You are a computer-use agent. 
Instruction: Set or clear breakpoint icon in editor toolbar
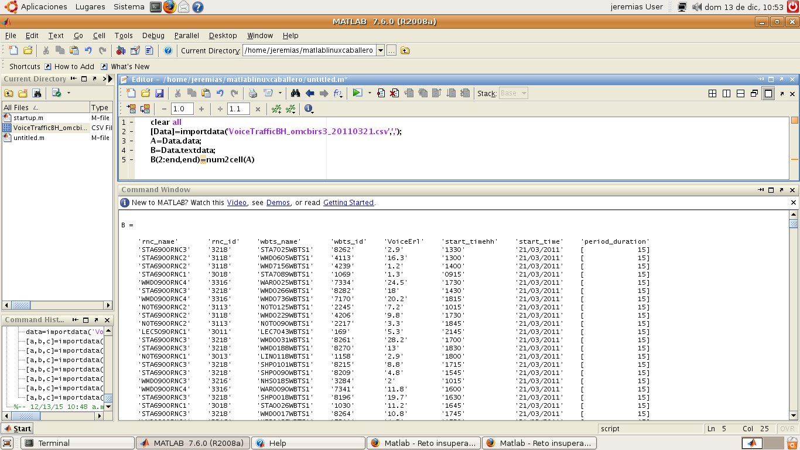[x=381, y=93]
